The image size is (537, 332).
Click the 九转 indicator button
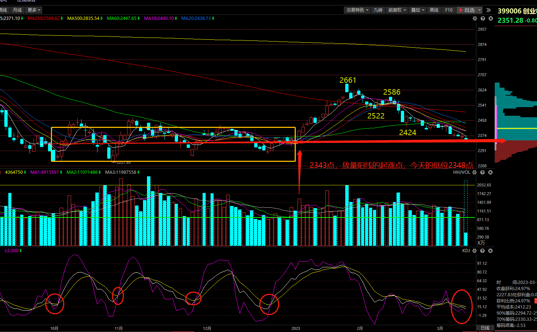tap(378, 10)
